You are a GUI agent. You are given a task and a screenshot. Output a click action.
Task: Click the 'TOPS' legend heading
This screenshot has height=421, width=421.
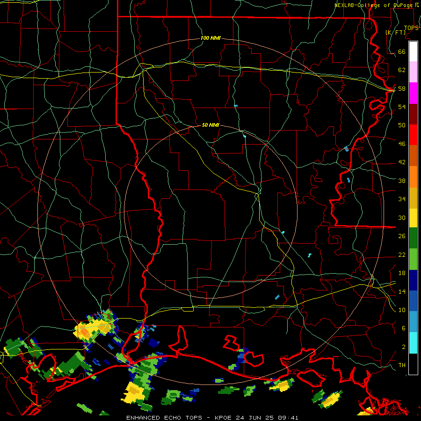pyautogui.click(x=411, y=28)
